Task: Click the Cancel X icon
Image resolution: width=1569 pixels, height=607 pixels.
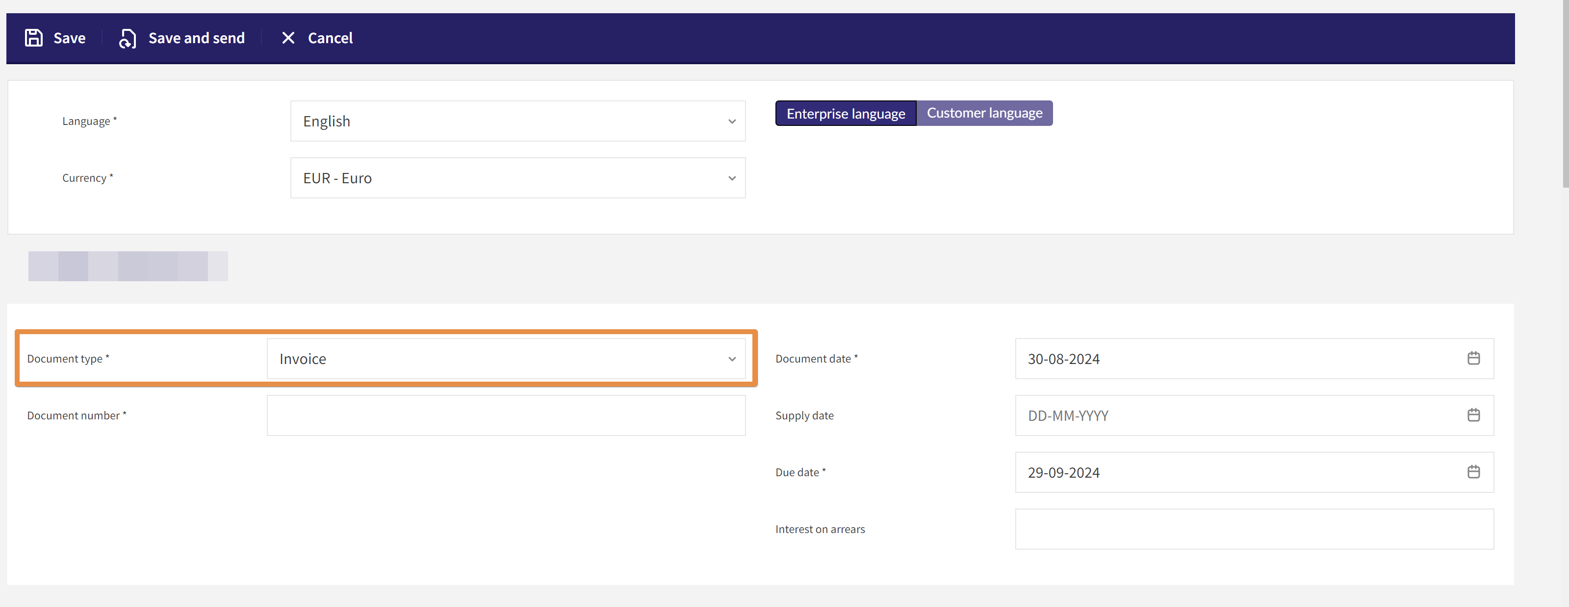Action: click(288, 38)
